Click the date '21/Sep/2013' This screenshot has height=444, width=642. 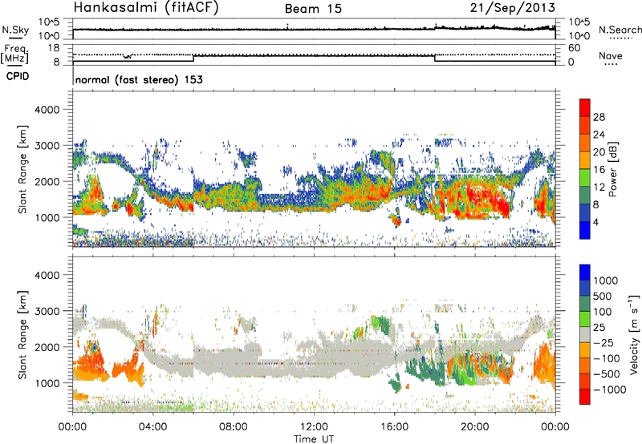tap(513, 8)
